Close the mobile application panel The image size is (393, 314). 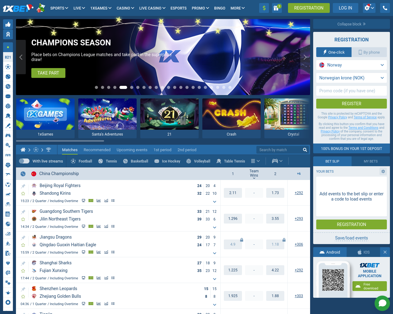385,252
